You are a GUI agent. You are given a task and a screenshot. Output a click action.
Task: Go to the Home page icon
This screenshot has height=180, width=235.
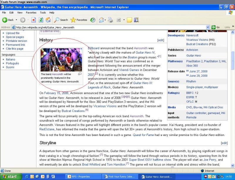tap(48, 20)
